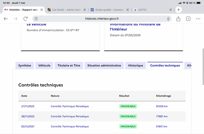Click the page vertical scrollbar
204x134 pixels.
203,67
